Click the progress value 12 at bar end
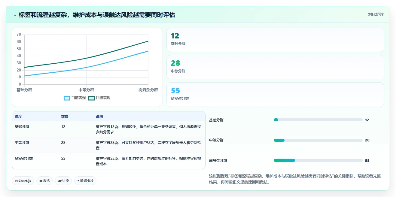The height and width of the screenshot is (197, 396). tap(367, 120)
